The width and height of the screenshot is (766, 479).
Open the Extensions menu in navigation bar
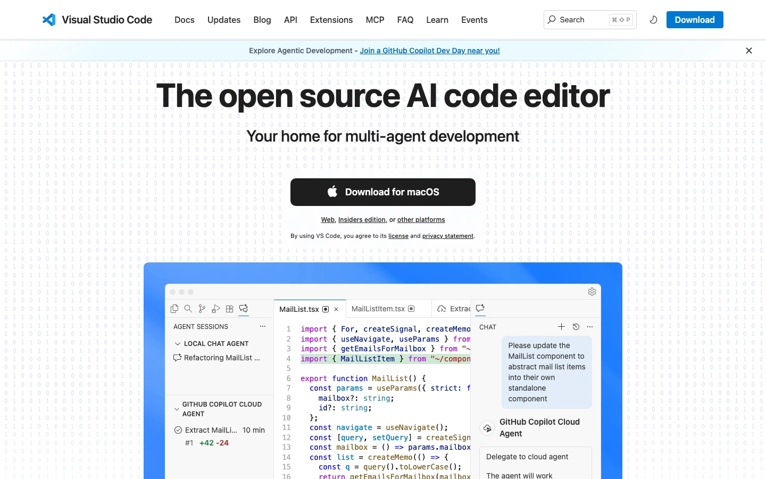coord(331,20)
